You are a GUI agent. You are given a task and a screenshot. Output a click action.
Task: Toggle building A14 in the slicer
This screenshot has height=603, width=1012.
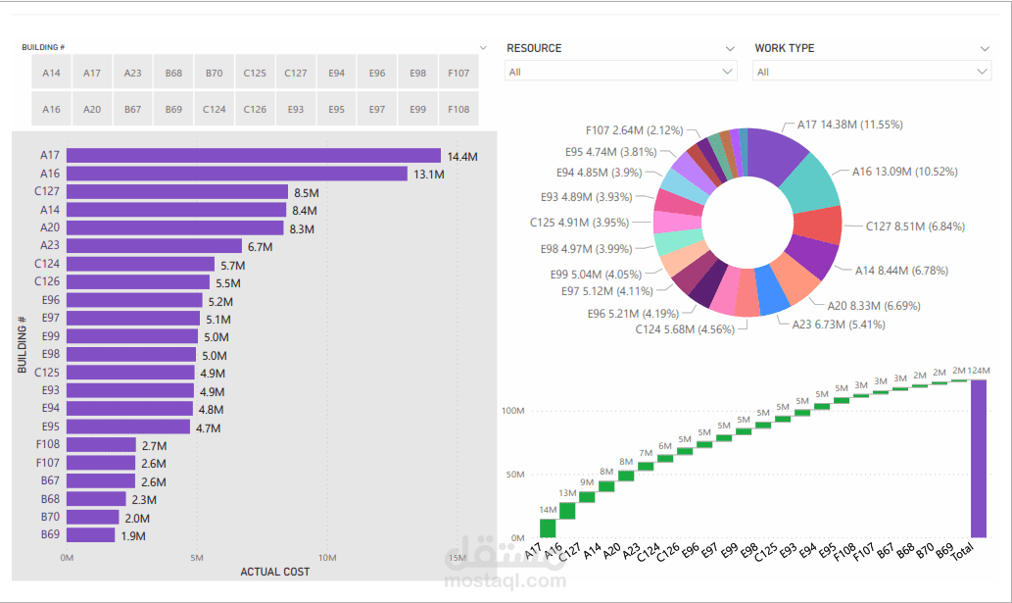click(x=51, y=72)
